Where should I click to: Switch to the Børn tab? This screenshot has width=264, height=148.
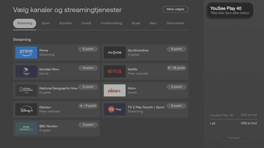[153, 23]
